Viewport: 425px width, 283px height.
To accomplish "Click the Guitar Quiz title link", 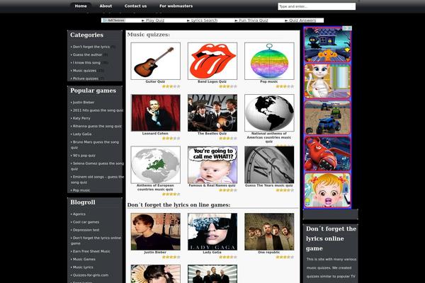I will (x=155, y=81).
